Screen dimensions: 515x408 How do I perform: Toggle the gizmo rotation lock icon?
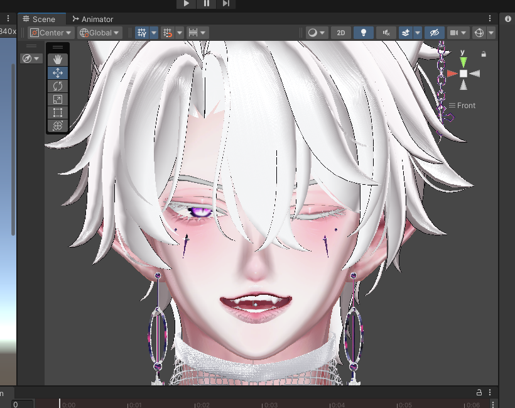pos(484,54)
